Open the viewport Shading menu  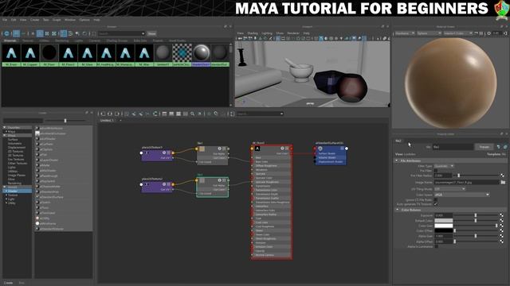pyautogui.click(x=253, y=33)
